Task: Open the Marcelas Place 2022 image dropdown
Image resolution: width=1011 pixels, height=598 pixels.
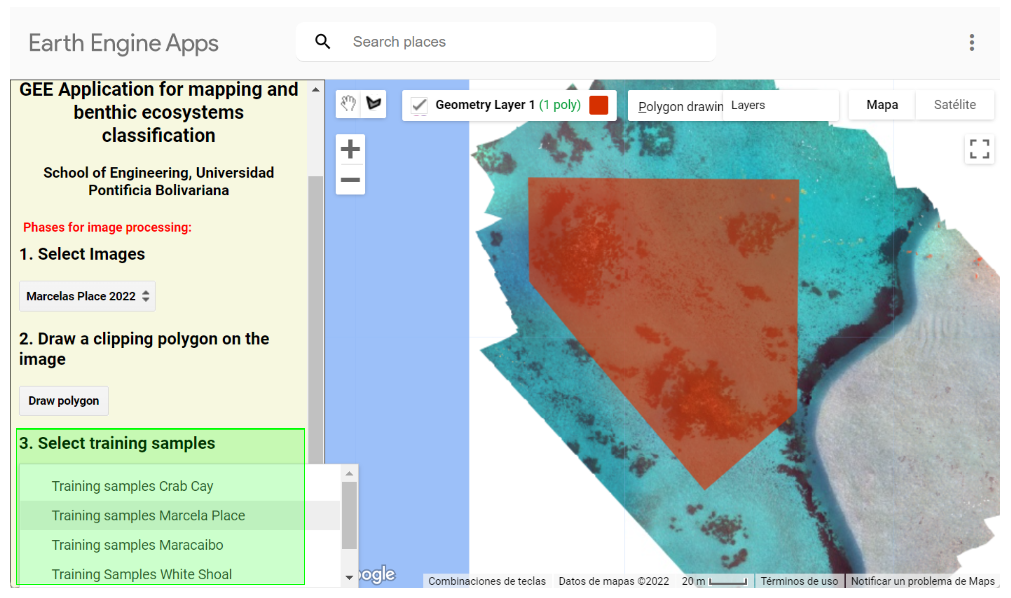Action: pyautogui.click(x=87, y=296)
